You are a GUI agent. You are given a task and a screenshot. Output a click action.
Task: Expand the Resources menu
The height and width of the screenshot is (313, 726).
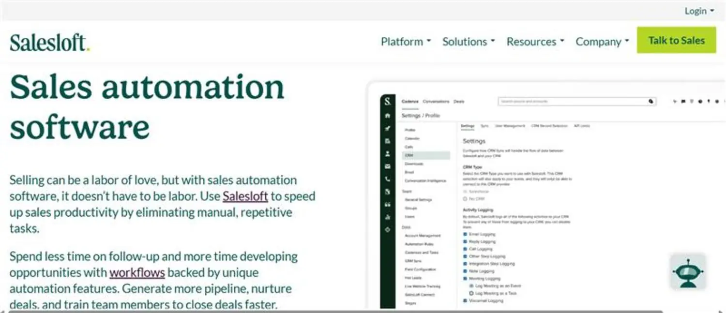(x=535, y=42)
